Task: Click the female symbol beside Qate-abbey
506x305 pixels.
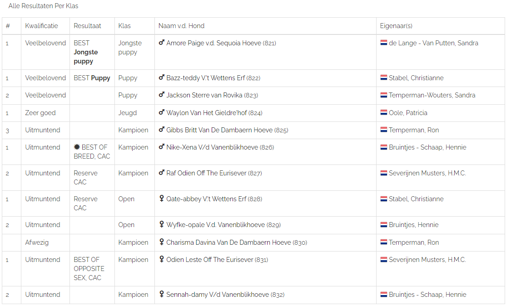Action: tap(161, 199)
